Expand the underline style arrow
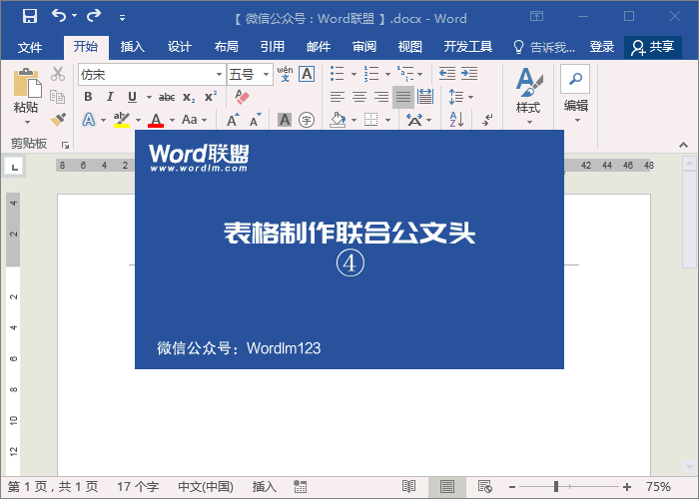The image size is (699, 499). click(149, 97)
